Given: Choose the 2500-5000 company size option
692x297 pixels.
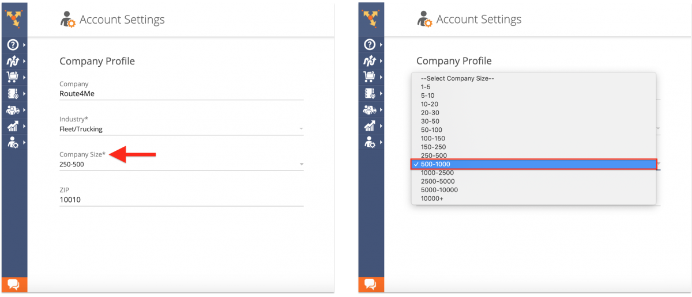Looking at the screenshot, I should point(533,181).
